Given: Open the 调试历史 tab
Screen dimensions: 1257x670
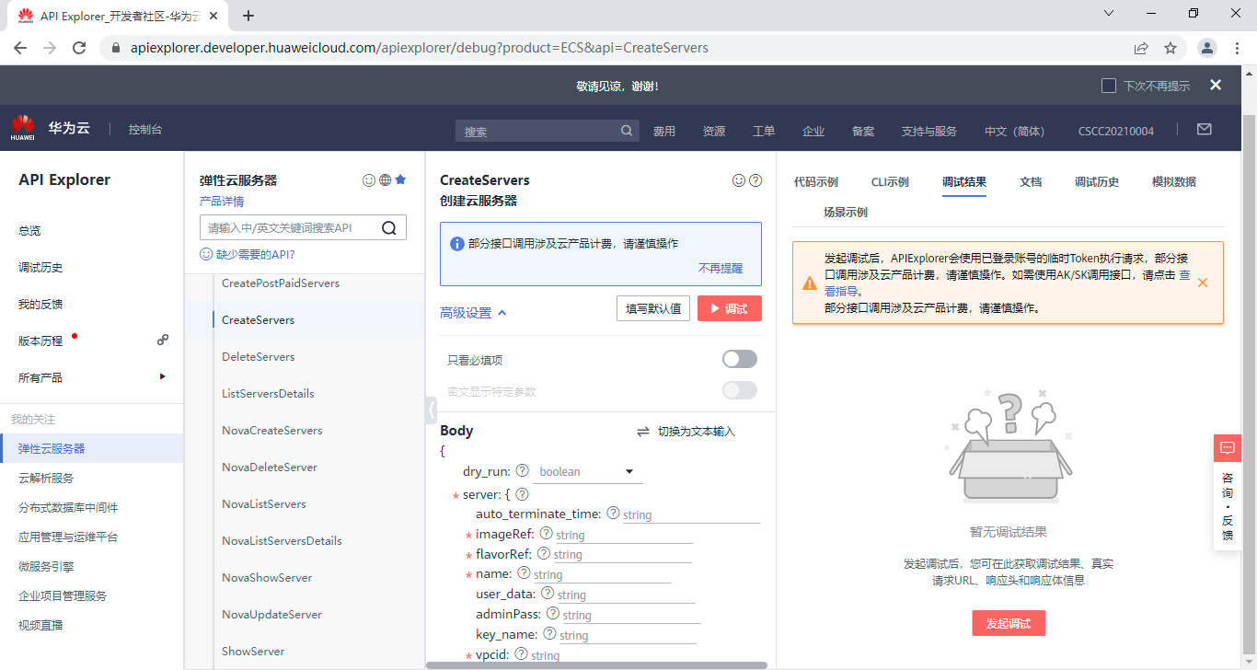Looking at the screenshot, I should point(1096,182).
